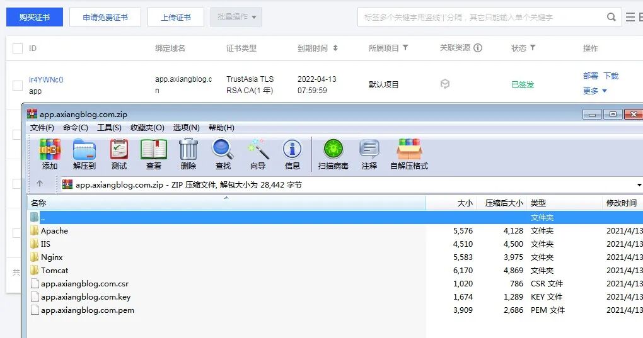Open the 批量操作 dropdown
Screen dimensions: 643x338
click(236, 17)
